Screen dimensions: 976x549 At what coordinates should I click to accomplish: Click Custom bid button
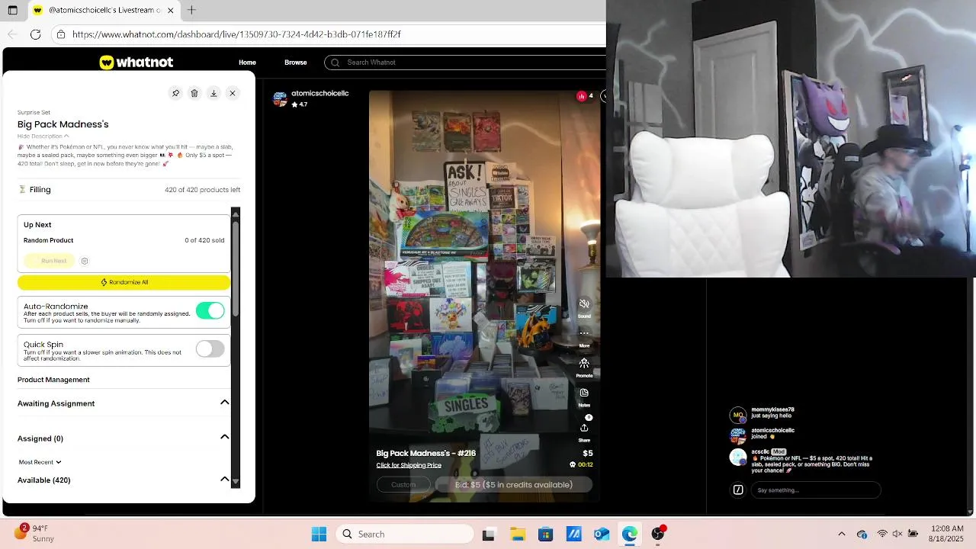coord(403,485)
